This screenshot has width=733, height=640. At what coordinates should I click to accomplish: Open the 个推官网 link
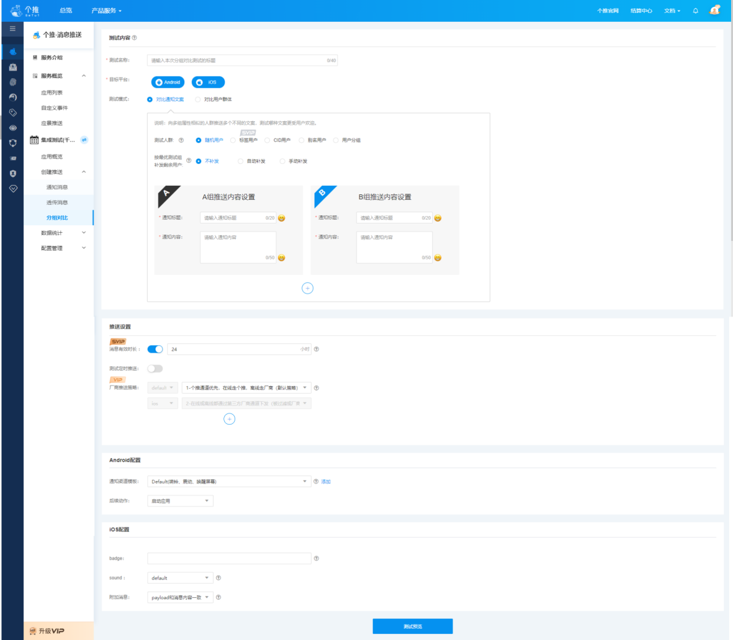pos(608,11)
